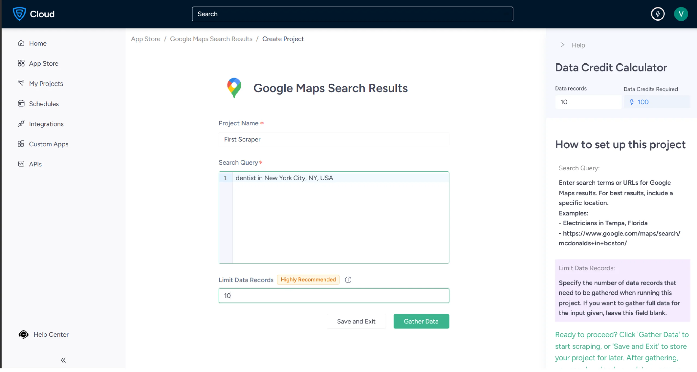Click the Data Credits Required value 100
Screen dimensions: 697x372
pyautogui.click(x=643, y=102)
